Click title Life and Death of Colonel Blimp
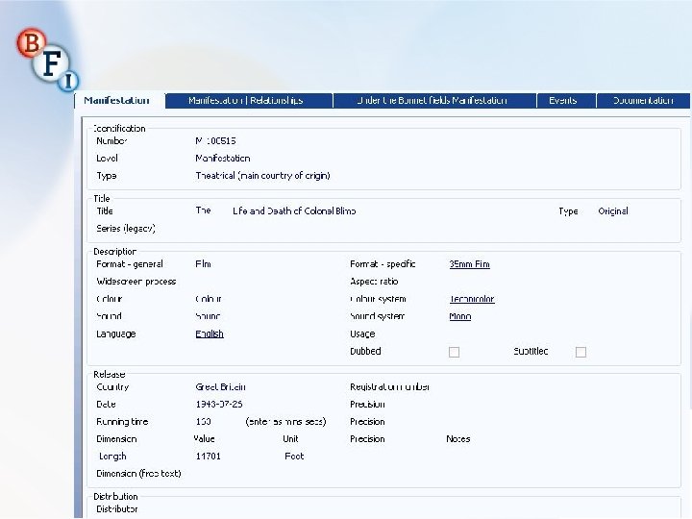The image size is (692, 519). (x=294, y=210)
